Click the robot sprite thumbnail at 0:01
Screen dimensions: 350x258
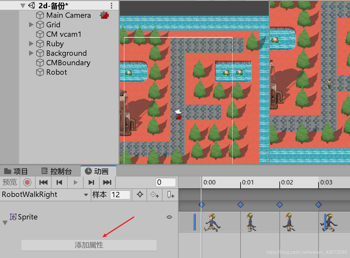click(251, 222)
